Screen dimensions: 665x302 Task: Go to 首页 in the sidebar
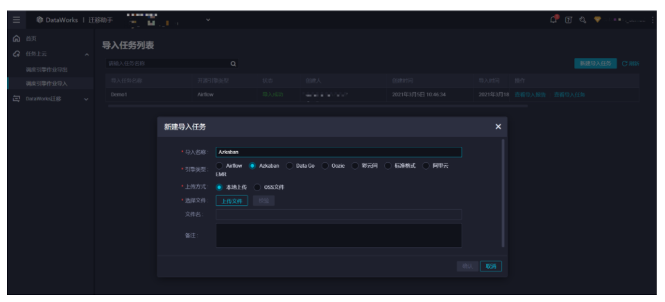click(x=31, y=39)
